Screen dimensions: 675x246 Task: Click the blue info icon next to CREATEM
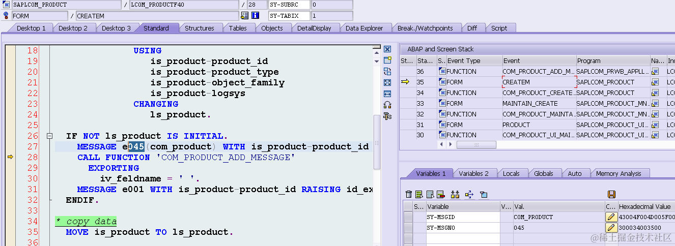256,16
